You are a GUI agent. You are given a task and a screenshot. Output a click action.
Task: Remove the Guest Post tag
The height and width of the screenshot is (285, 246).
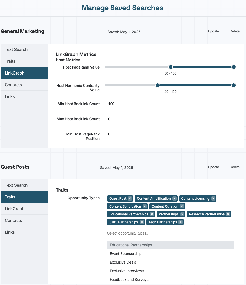130,198
